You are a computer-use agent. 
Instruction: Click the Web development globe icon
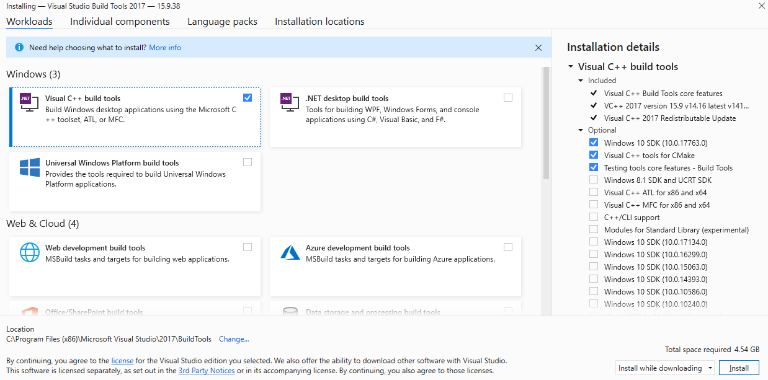(x=29, y=252)
